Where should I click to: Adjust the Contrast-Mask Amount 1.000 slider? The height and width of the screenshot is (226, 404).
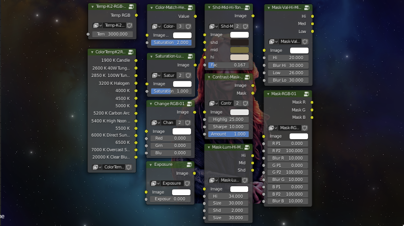(x=228, y=134)
